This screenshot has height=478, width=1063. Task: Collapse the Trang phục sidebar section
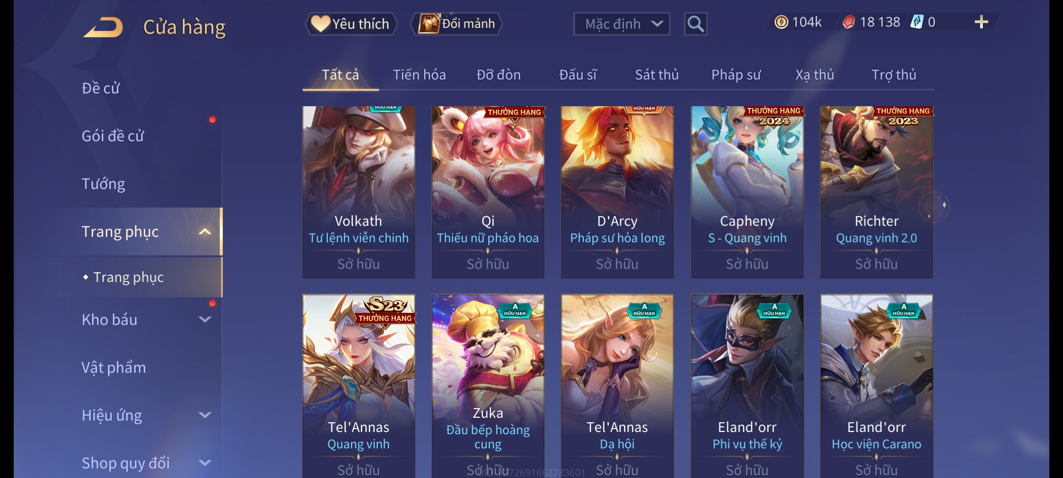[x=205, y=232]
